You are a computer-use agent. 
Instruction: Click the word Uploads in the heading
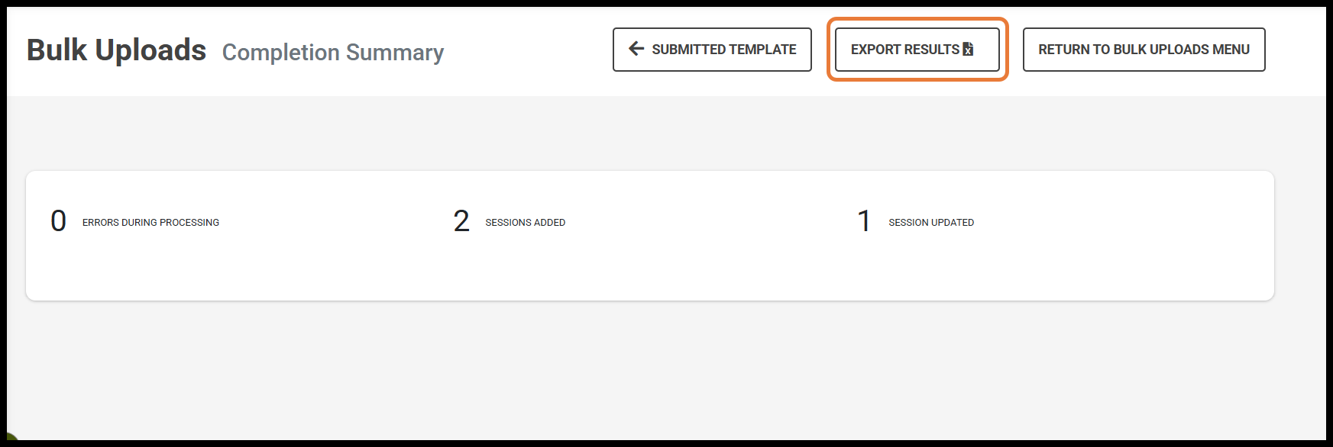coord(150,50)
